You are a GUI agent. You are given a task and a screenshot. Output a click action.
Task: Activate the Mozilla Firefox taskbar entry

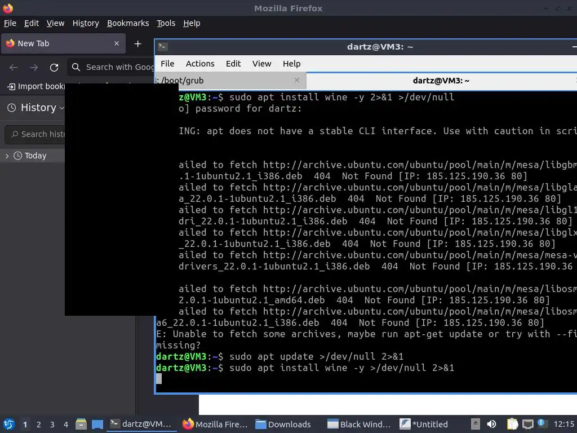coord(215,424)
